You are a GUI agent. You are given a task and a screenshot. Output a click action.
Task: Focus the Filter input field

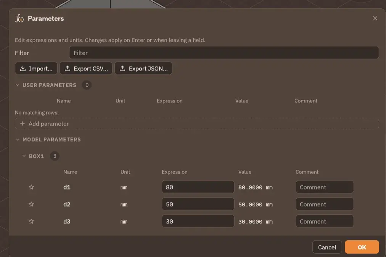coord(224,53)
